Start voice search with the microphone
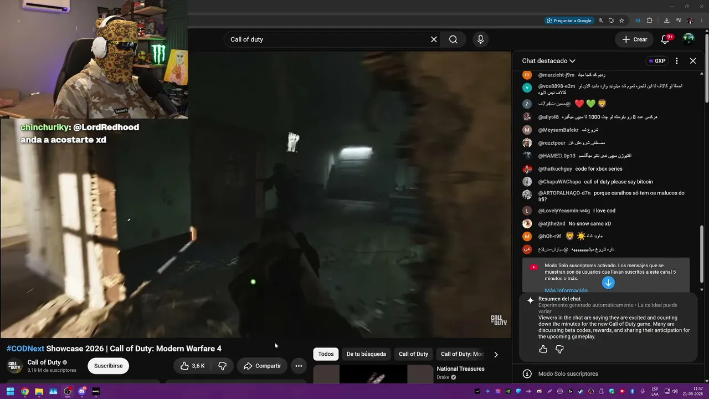Image resolution: width=709 pixels, height=399 pixels. (480, 39)
